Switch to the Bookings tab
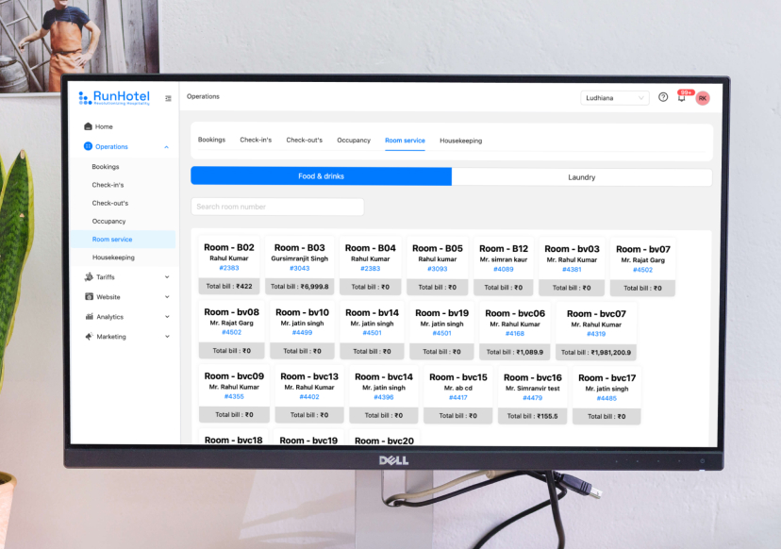781x549 pixels. point(211,140)
